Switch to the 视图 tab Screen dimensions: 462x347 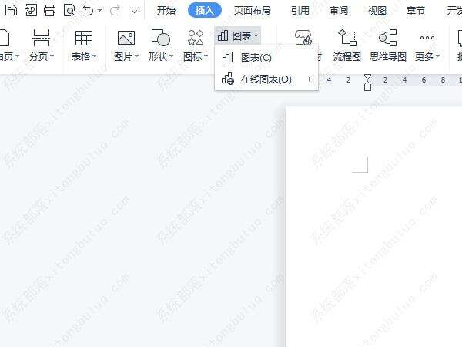point(377,11)
